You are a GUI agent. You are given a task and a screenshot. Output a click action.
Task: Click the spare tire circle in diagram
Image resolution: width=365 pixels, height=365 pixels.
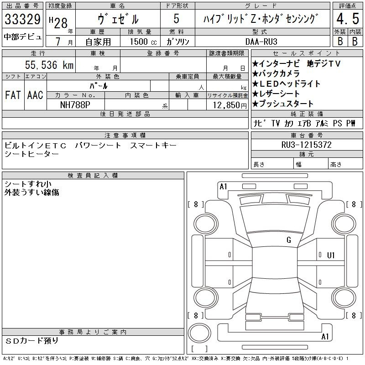[199, 332]
